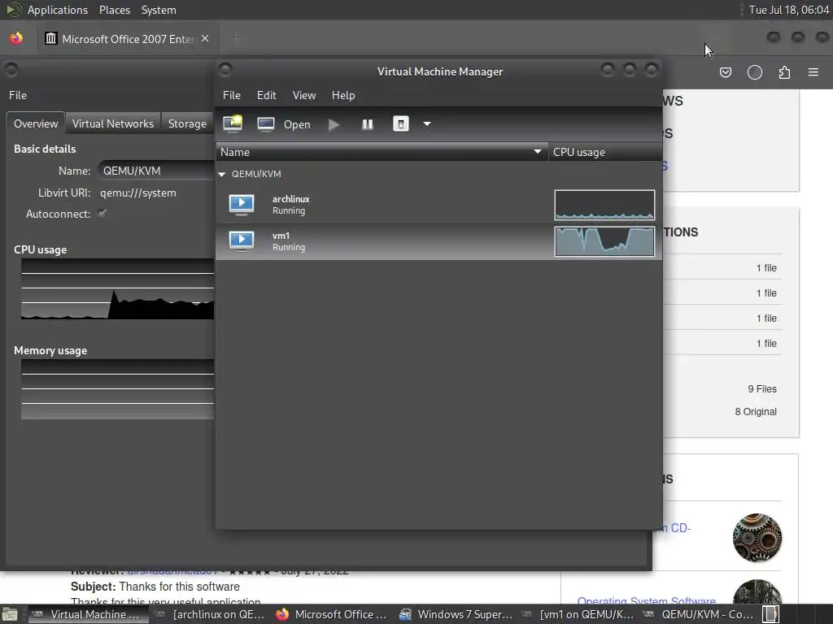Click the show desktop icon in taskbar

pos(10,615)
